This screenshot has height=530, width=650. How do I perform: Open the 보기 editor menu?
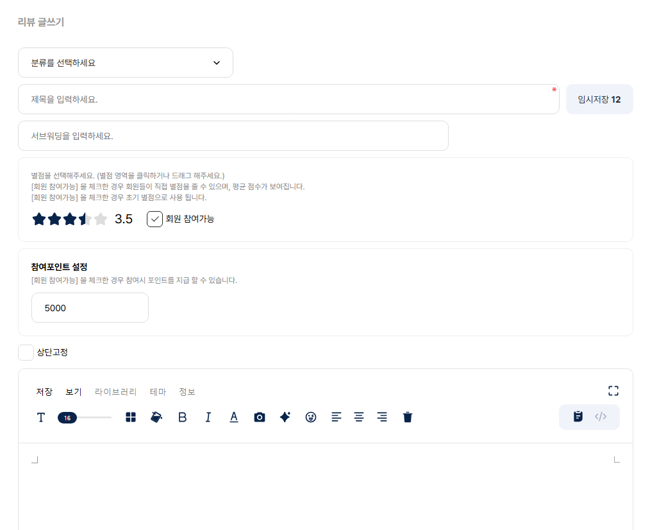pyautogui.click(x=74, y=392)
